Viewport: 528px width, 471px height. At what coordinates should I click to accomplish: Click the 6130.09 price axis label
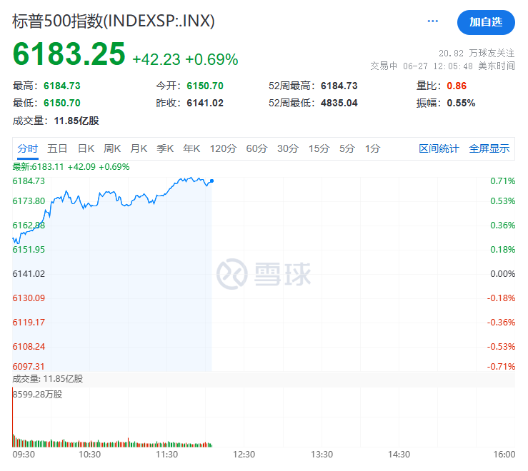coord(29,298)
